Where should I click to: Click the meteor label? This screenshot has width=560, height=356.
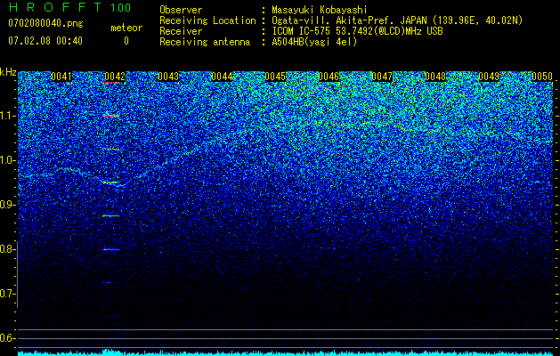[x=126, y=28]
